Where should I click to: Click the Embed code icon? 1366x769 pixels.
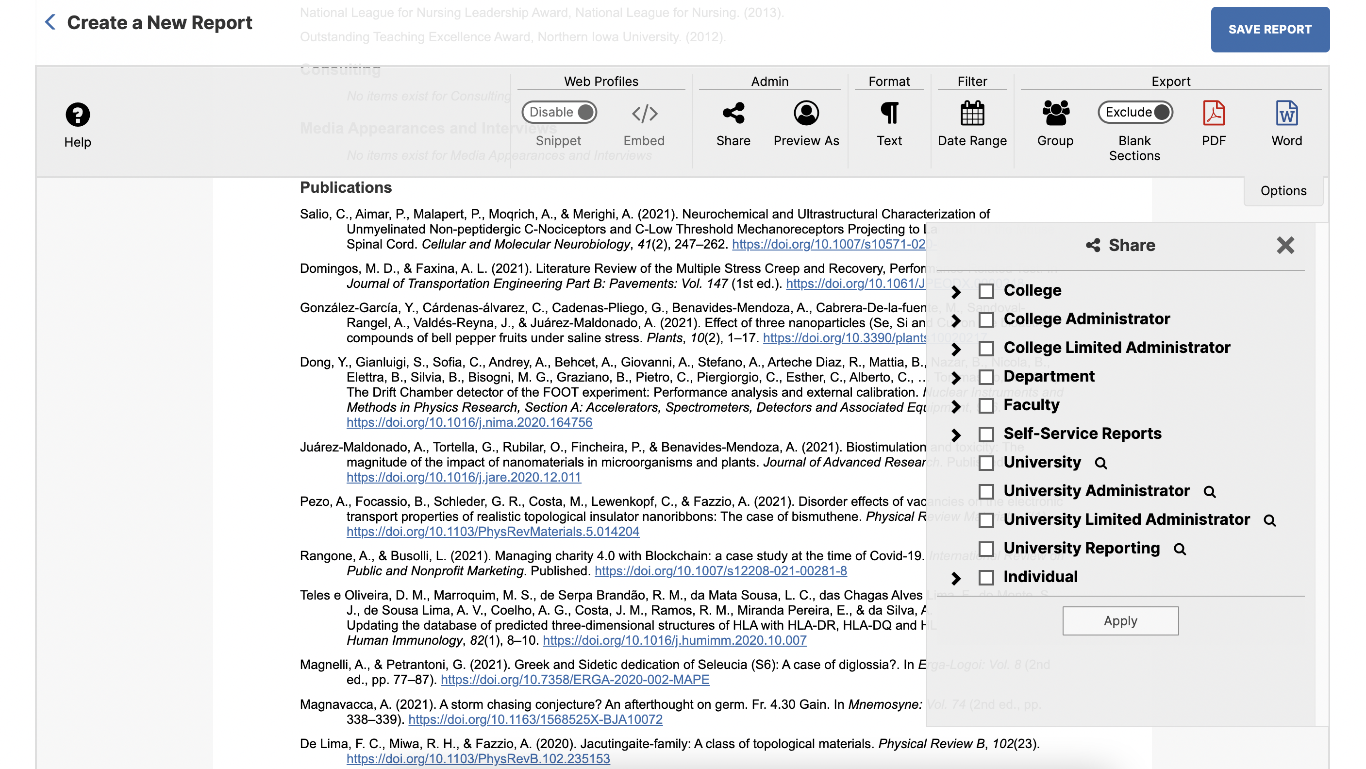point(644,114)
